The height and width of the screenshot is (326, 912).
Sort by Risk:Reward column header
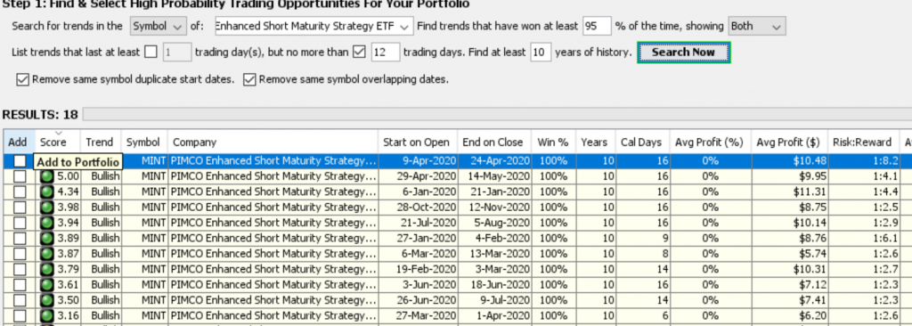point(864,142)
